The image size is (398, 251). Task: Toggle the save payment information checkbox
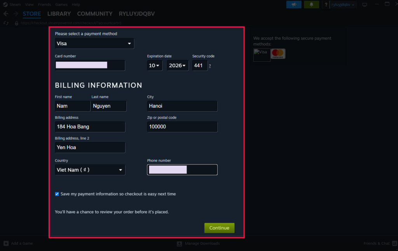pos(57,194)
